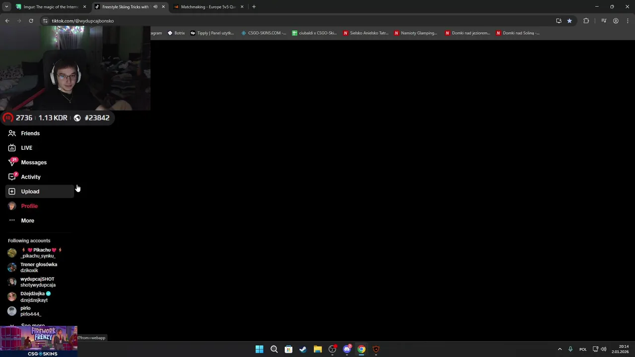This screenshot has height=357, width=635.
Task: Open the Domki nad Soliną bookmark
Action: pos(518,33)
